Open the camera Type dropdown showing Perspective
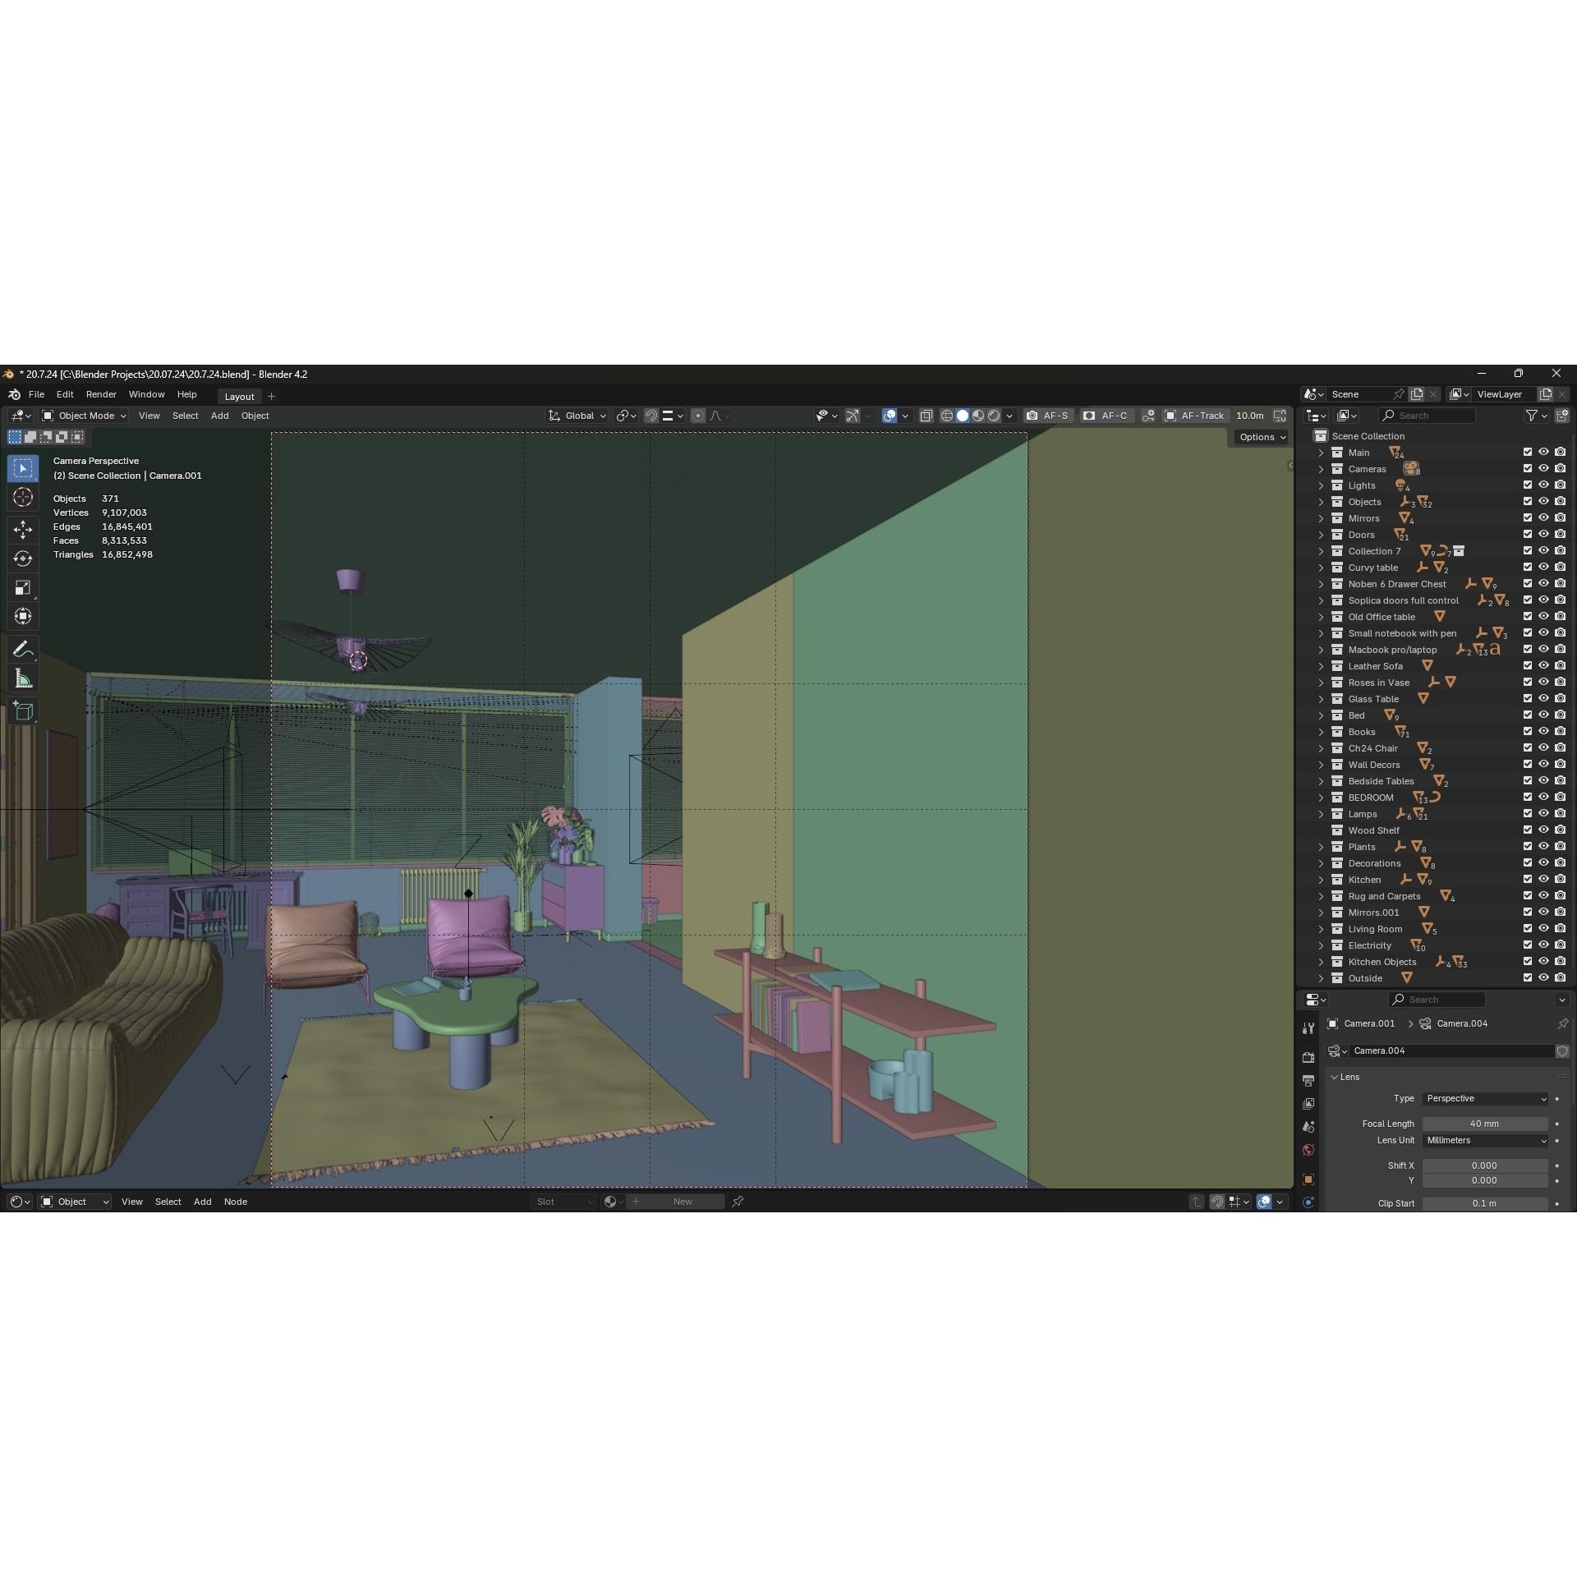Screen dimensions: 1577x1577 [x=1485, y=1098]
